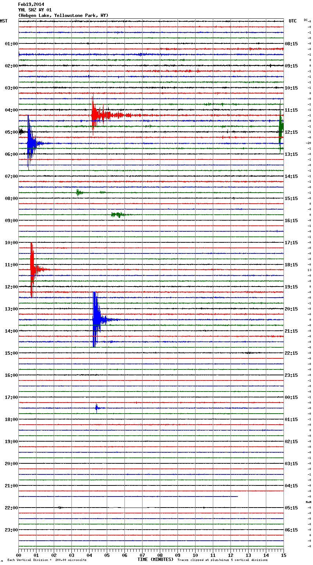Select the 11:00 MST time label
This screenshot has height=565, width=313.
click(11, 264)
